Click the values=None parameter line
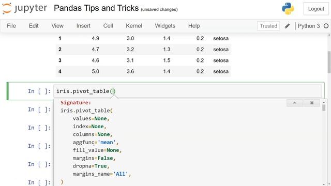 [91, 118]
